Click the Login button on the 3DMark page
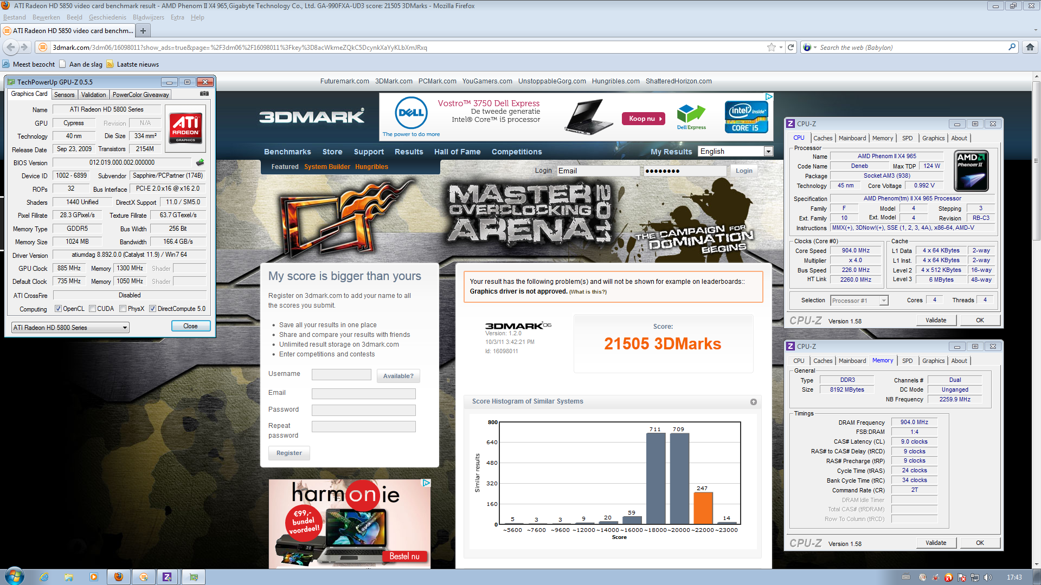The height and width of the screenshot is (585, 1041). (x=744, y=171)
